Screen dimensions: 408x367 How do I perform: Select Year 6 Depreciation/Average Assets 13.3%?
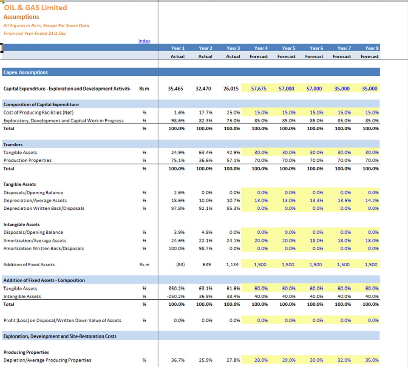click(316, 200)
